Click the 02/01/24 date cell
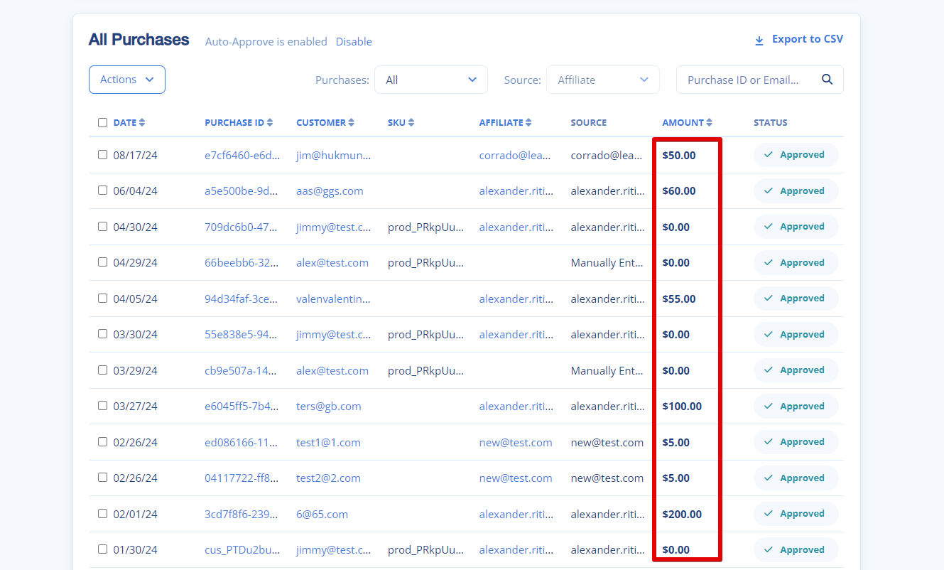Image resolution: width=944 pixels, height=570 pixels. click(136, 514)
